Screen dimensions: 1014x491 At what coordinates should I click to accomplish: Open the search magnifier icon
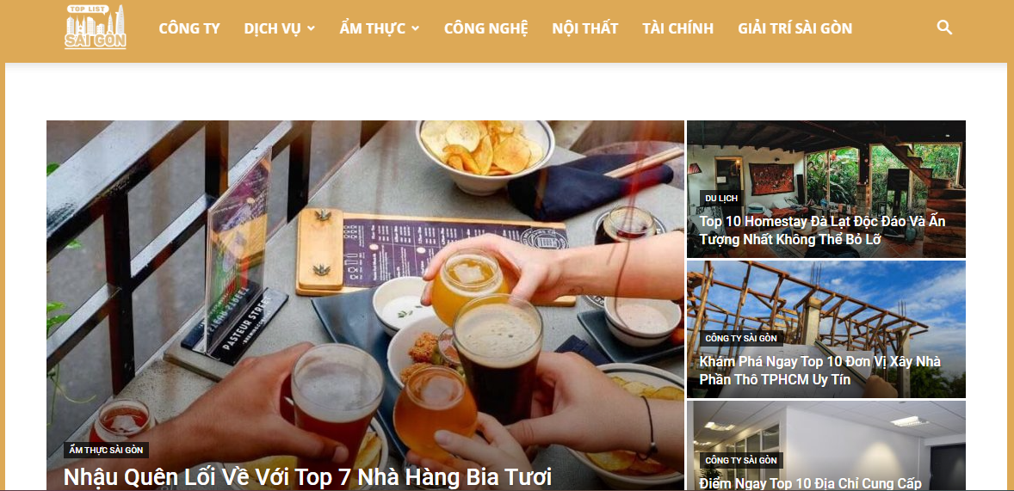[944, 28]
